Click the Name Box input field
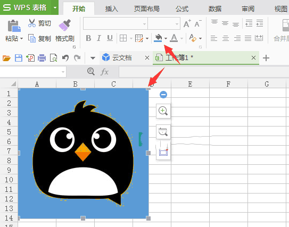The width and height of the screenshot is (289, 227). coord(33,72)
